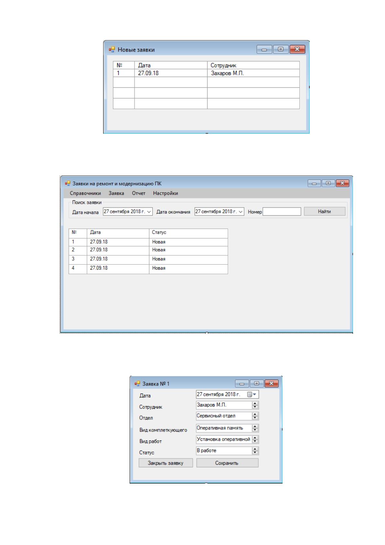Open the Справочники menu
The height and width of the screenshot is (545, 385).
(85, 193)
